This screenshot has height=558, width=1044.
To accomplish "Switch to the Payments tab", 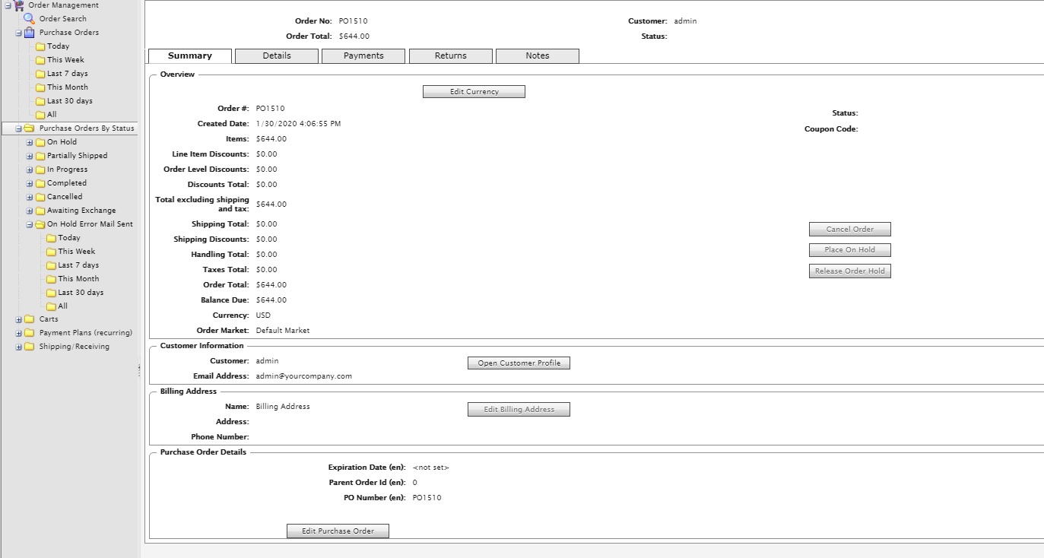I will tap(363, 55).
